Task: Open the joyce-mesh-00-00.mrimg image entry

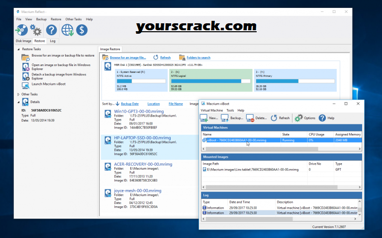Action: tap(138, 190)
